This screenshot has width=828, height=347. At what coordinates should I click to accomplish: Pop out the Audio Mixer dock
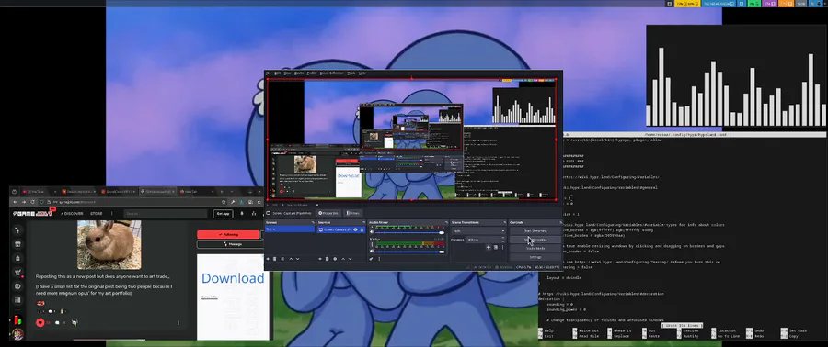(447, 222)
